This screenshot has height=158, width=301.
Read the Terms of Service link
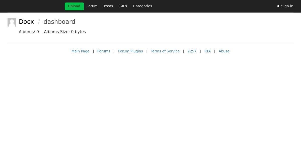(x=165, y=51)
